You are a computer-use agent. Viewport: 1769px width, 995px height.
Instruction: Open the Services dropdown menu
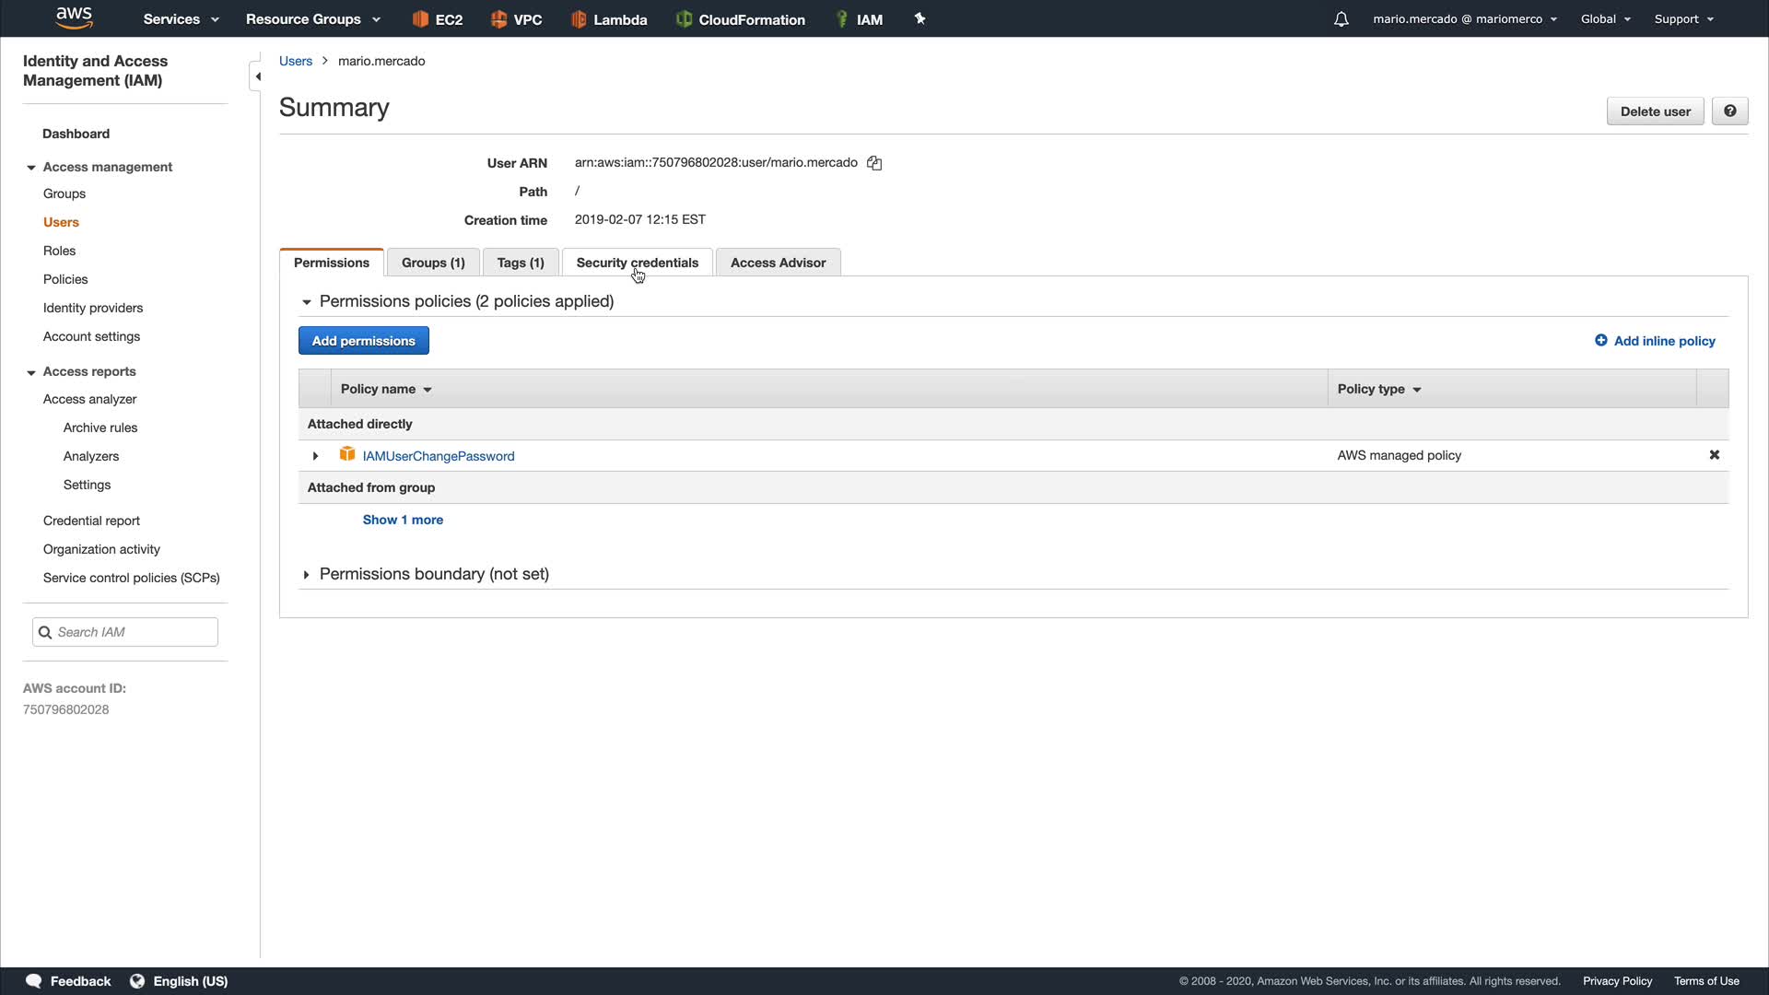[181, 19]
